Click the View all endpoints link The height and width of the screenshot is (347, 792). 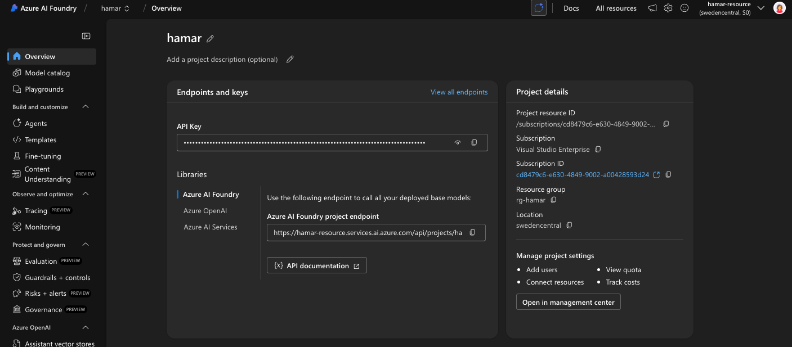pyautogui.click(x=459, y=92)
